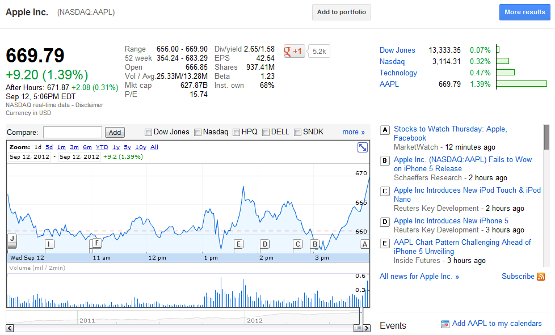Viewport: 555px width, 335px height.
Task: Click the More results button
Action: [525, 12]
